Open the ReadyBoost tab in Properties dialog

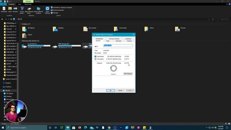[x=99, y=39]
